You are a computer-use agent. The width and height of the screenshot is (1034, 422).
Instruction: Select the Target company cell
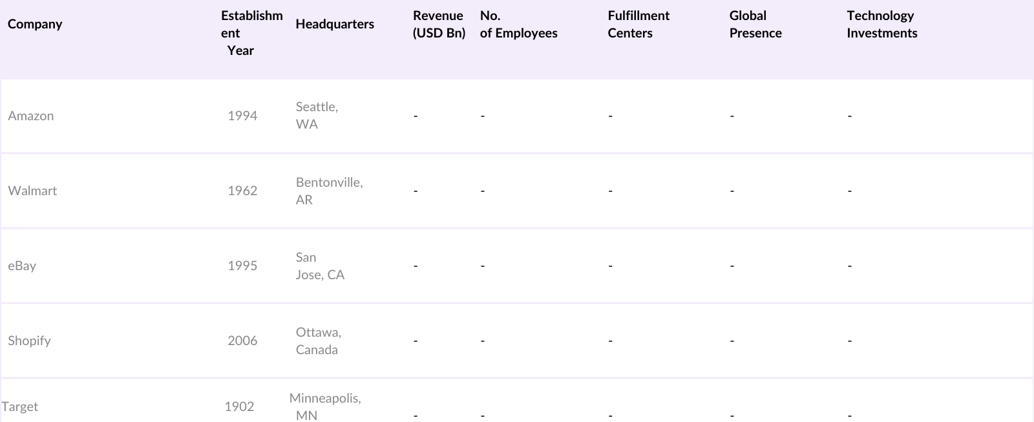coord(20,406)
